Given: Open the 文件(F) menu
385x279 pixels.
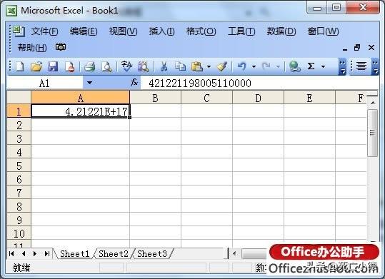Looking at the screenshot, I should tap(45, 31).
